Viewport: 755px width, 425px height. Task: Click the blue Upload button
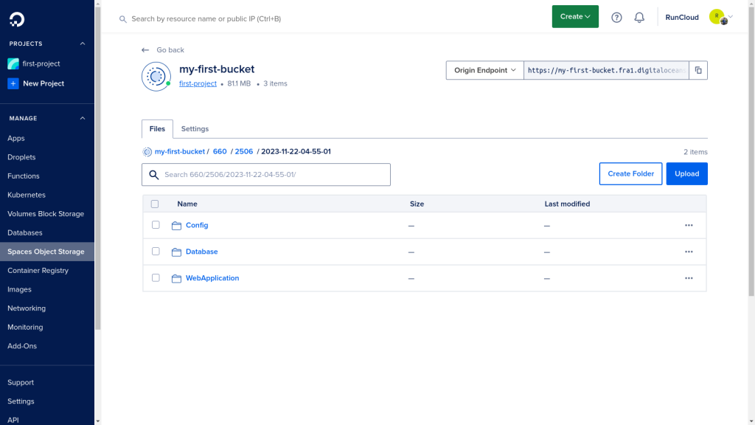(686, 174)
